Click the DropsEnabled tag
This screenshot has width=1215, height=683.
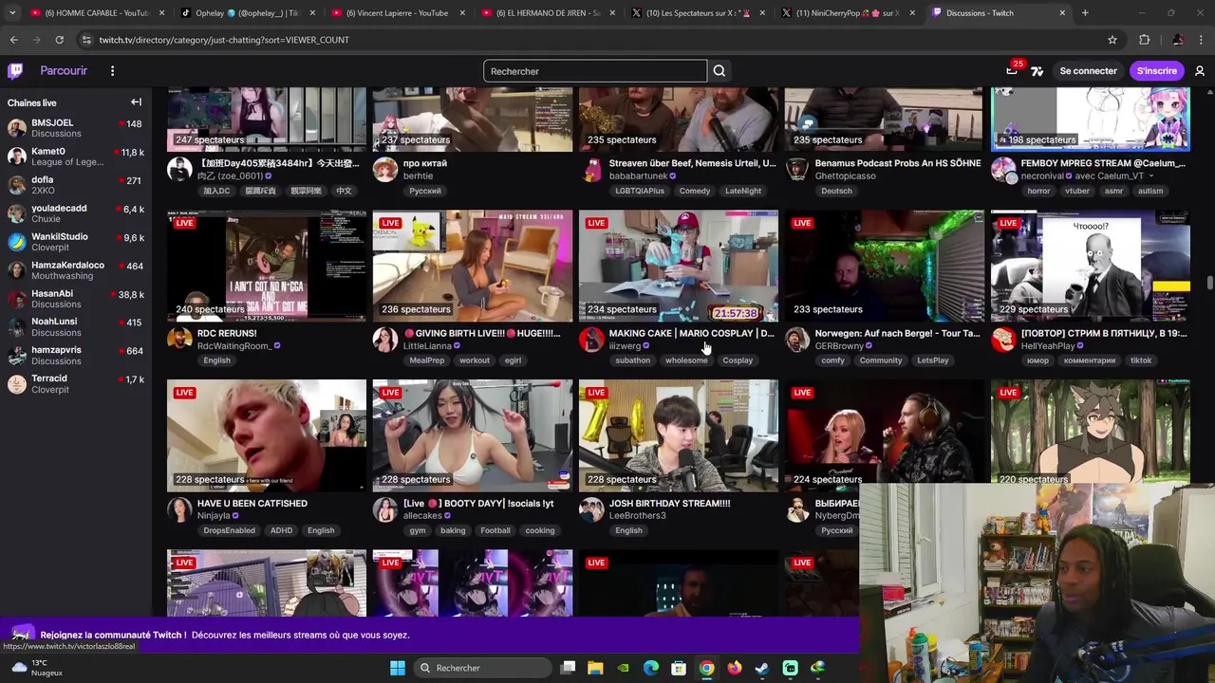click(229, 530)
